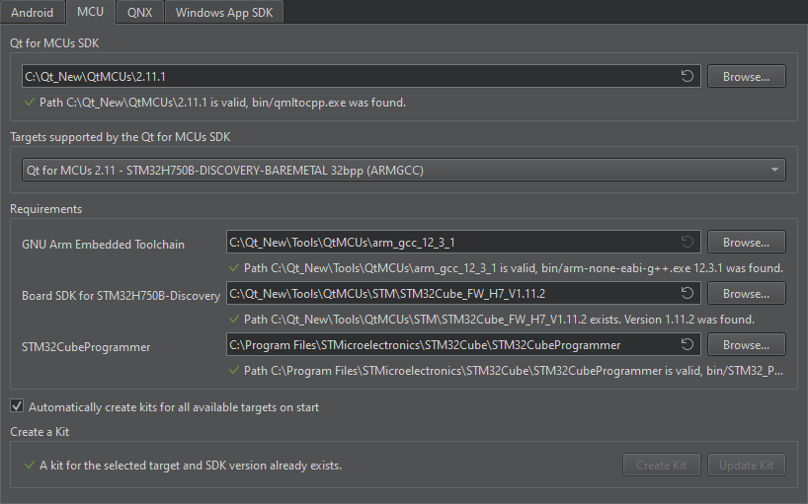Image resolution: width=808 pixels, height=504 pixels.
Task: Toggle automatically create kits on start checkbox
Action: (x=17, y=406)
